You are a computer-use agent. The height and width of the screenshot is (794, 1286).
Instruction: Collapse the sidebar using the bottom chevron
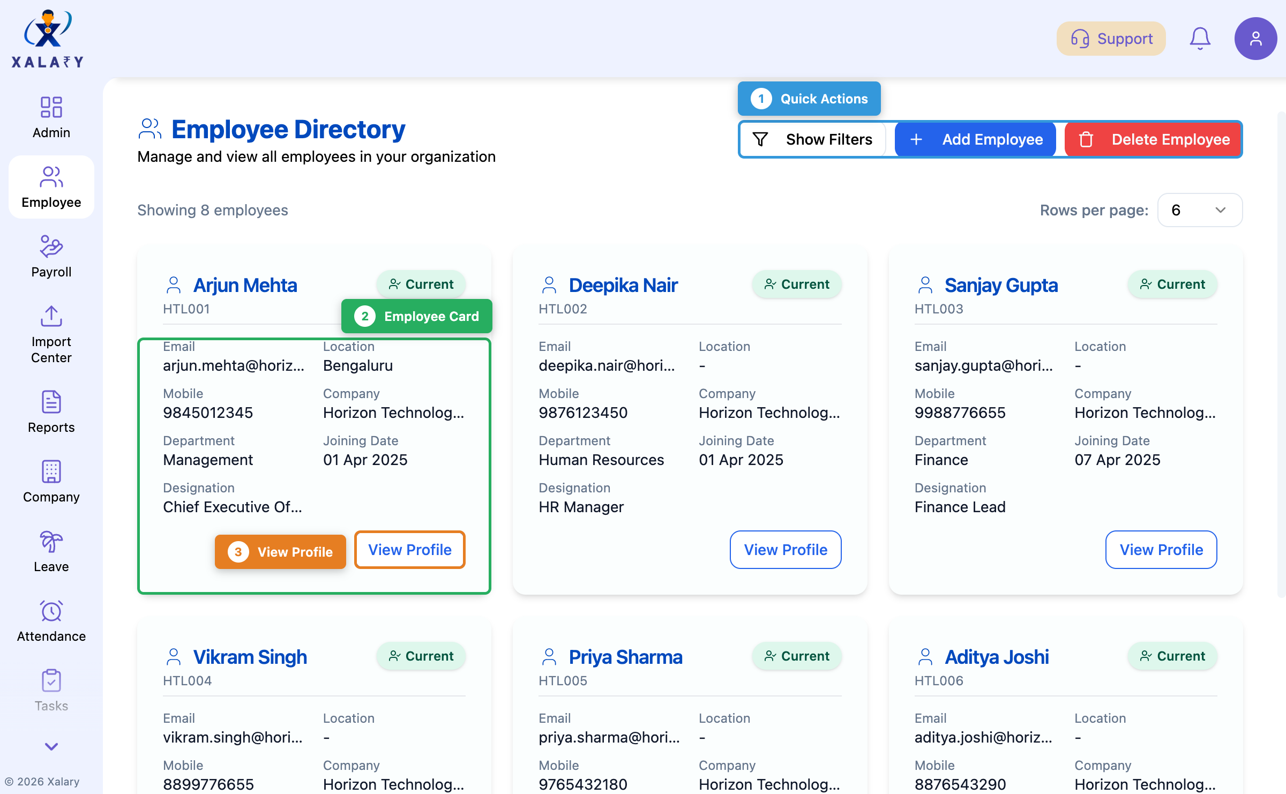point(51,747)
